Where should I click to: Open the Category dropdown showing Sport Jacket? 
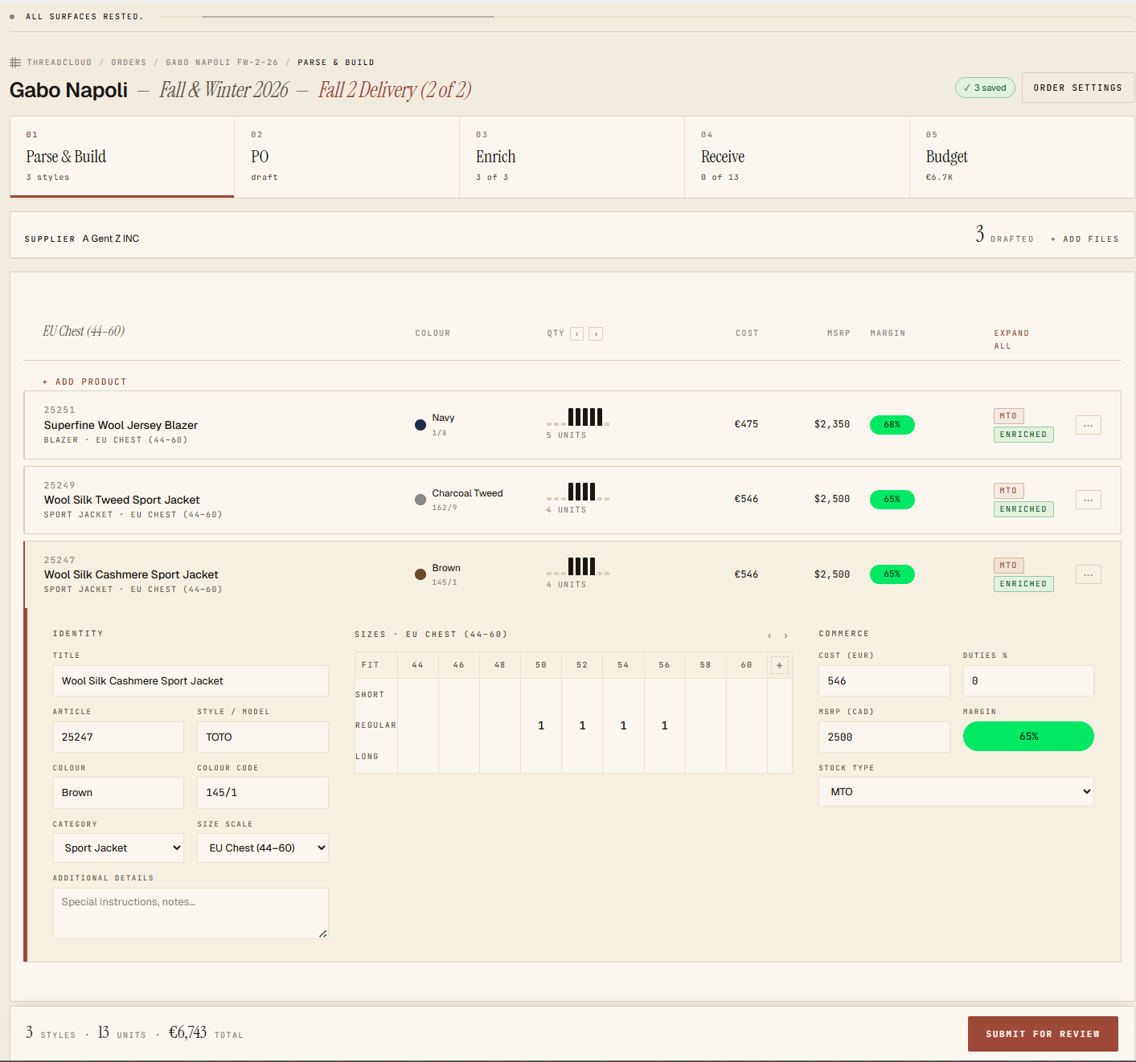tap(118, 848)
